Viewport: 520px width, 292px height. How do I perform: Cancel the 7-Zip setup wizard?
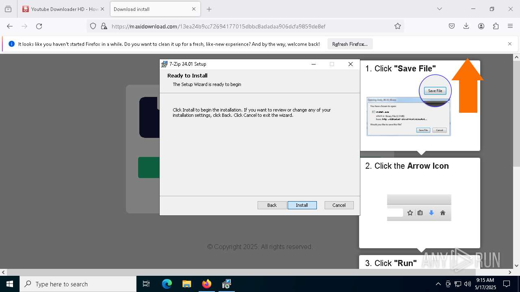pos(339,205)
